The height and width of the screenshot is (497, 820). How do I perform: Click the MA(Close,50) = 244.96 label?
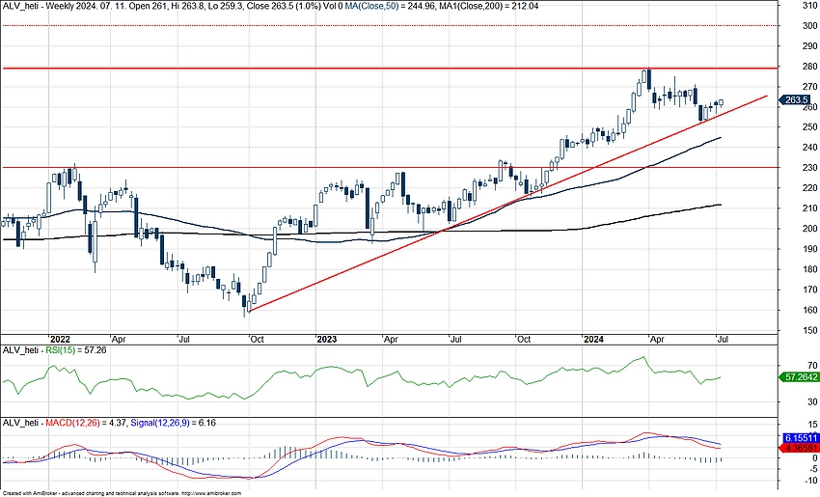coord(390,6)
